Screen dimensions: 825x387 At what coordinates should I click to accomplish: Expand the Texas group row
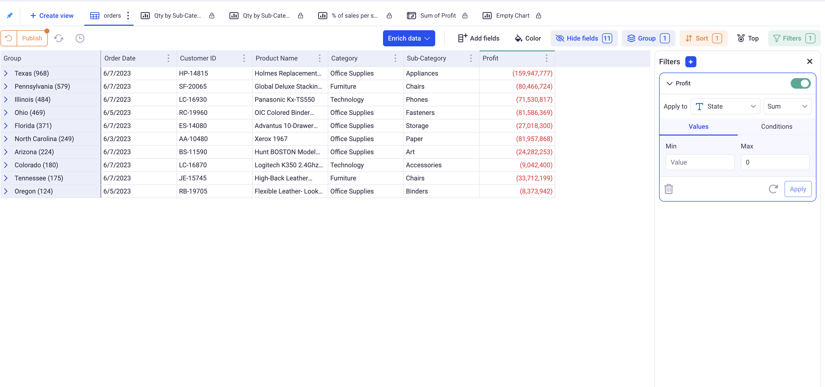pos(6,73)
